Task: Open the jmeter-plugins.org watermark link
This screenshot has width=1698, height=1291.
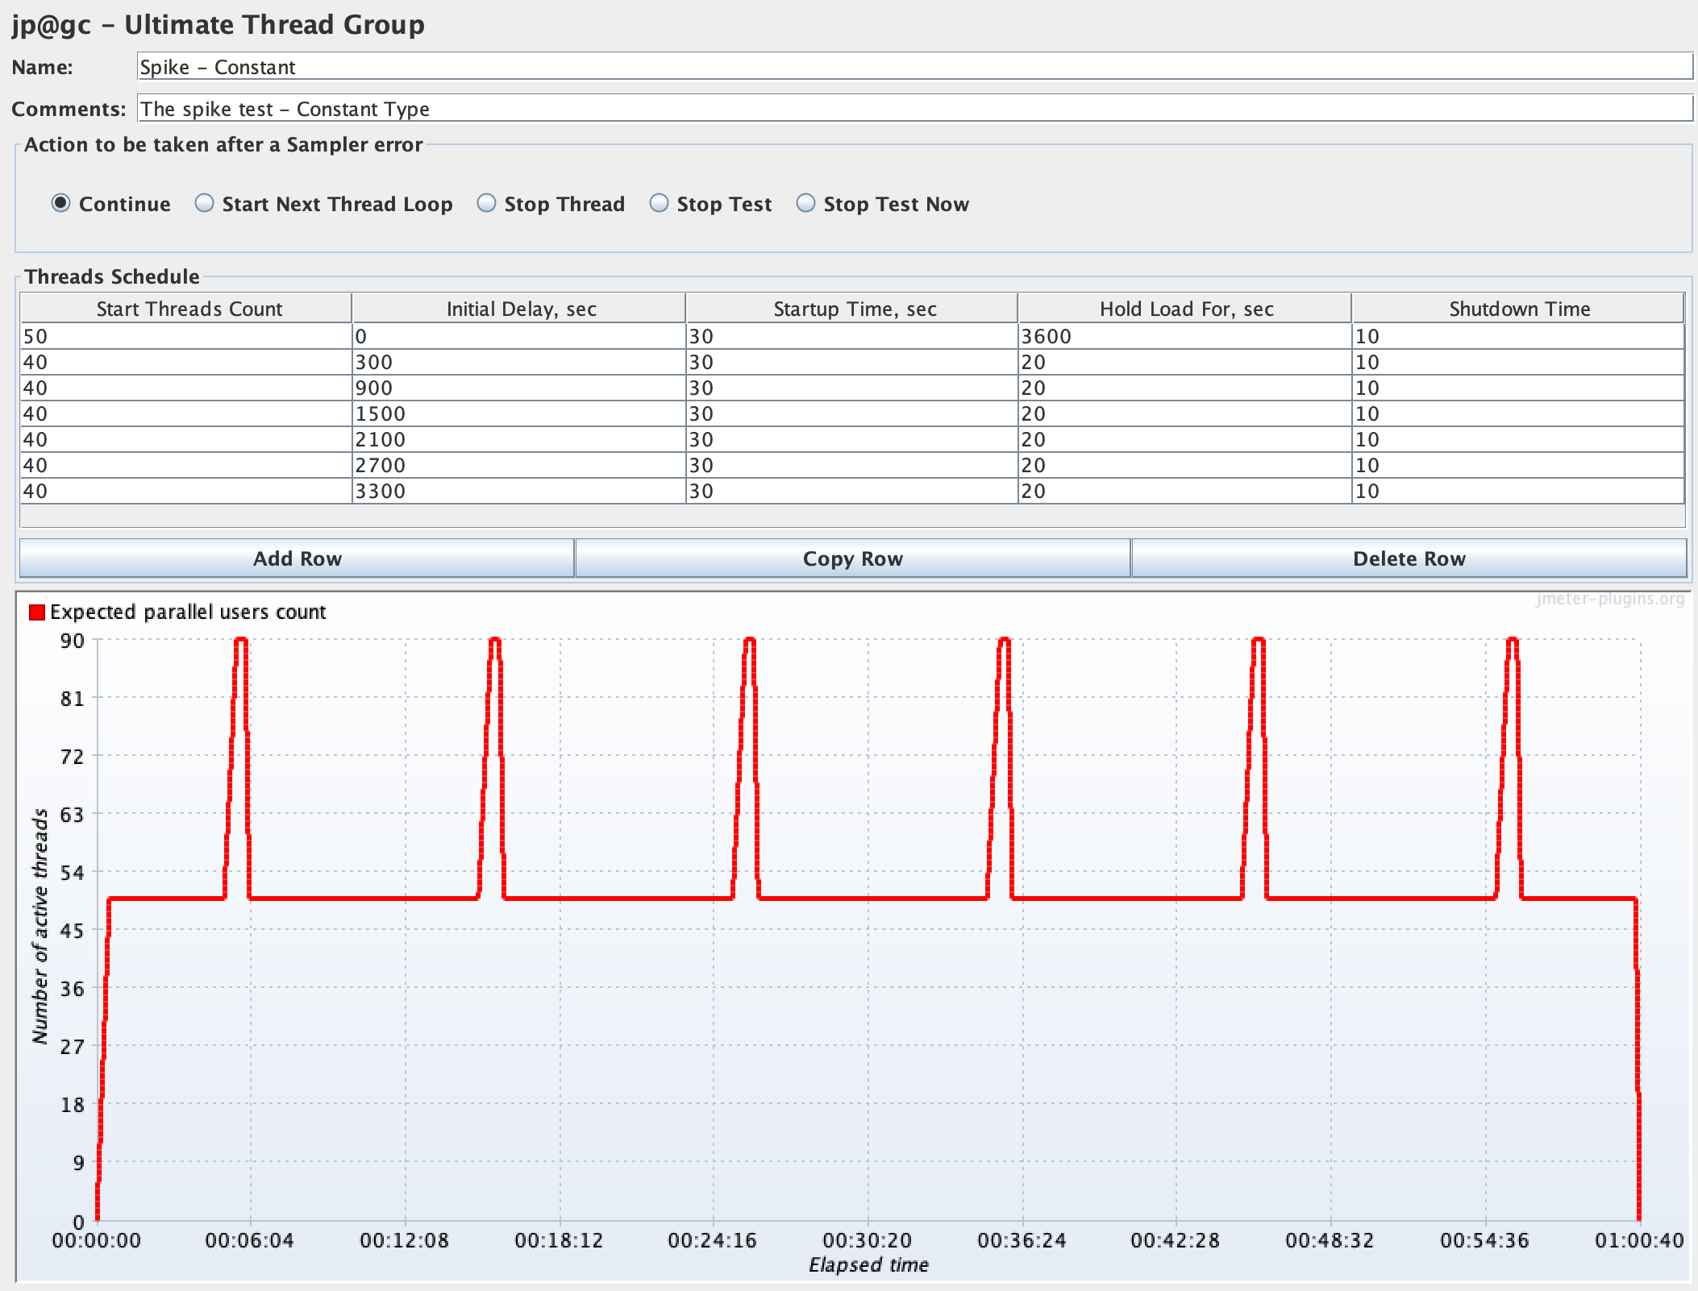Action: [x=1609, y=599]
